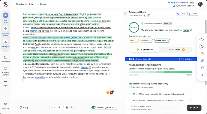Click the red grammar badge icon in editor
The height and width of the screenshot is (114, 207).
(x=112, y=92)
